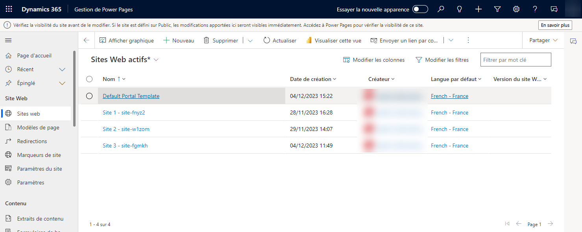Open the Date de création column dropdown

335,79
